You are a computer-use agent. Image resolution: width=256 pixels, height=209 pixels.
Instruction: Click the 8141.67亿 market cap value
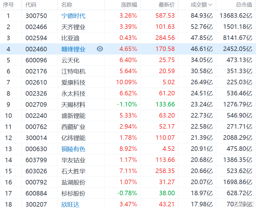point(238,38)
